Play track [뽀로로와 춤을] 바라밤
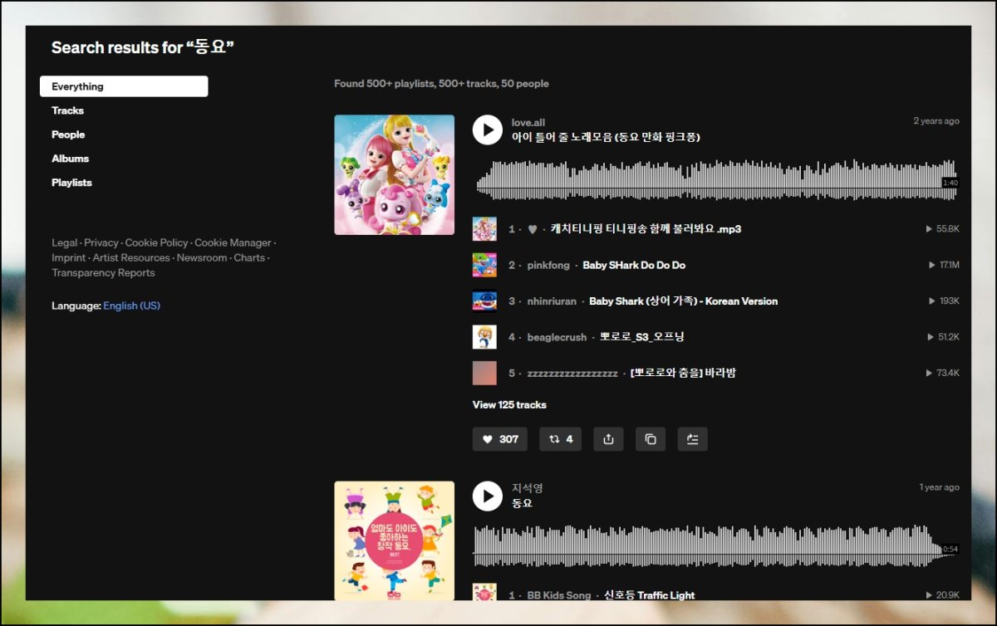997x626 pixels. click(x=684, y=374)
